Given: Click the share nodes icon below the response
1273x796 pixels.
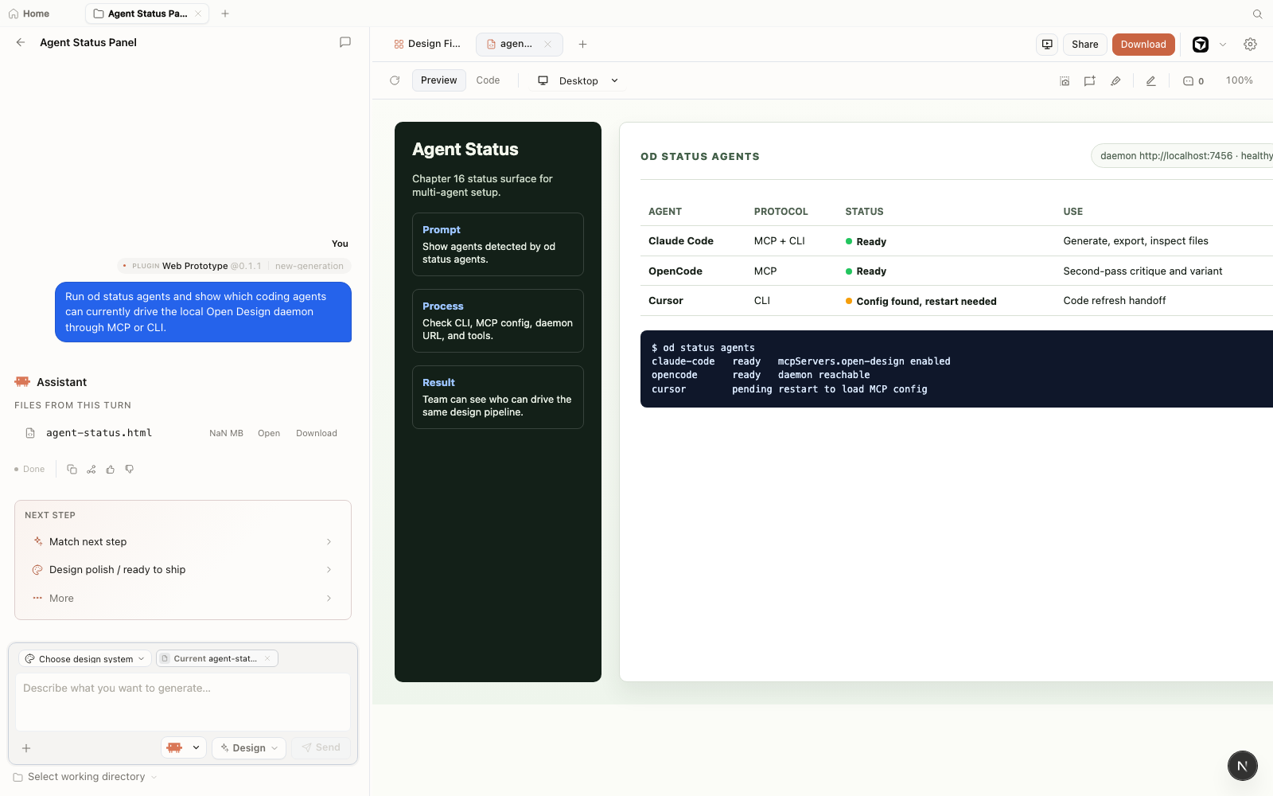Looking at the screenshot, I should click(x=91, y=469).
